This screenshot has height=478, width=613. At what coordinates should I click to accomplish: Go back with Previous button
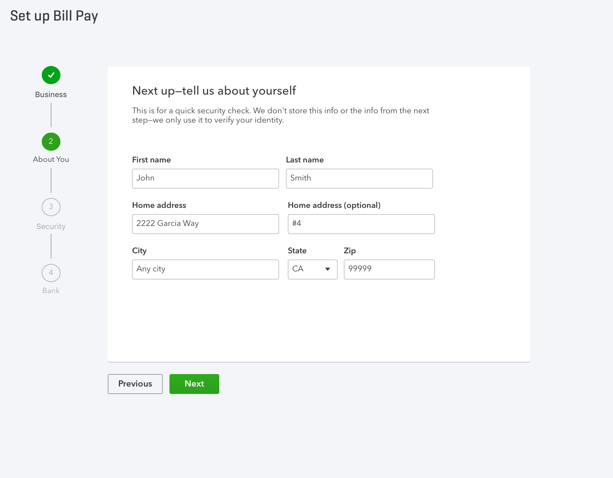click(x=135, y=384)
